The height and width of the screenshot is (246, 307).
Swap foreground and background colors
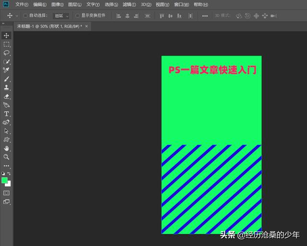click(9, 174)
